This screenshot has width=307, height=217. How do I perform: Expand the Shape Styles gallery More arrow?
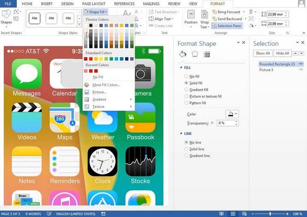79,25
